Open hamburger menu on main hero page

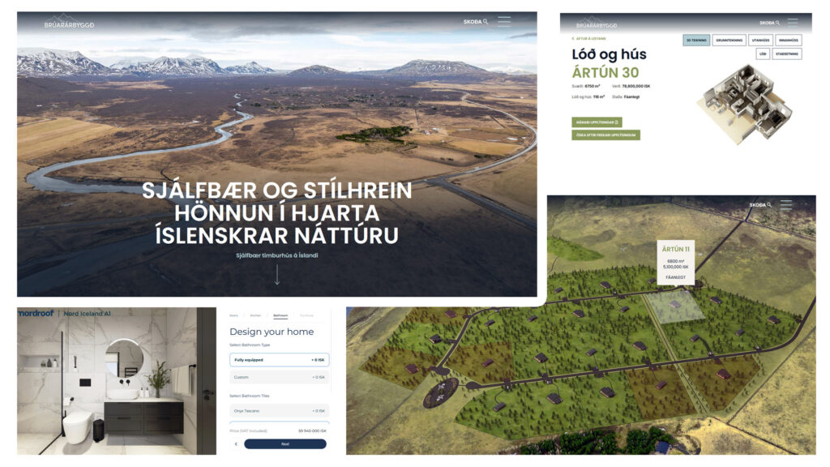[504, 22]
